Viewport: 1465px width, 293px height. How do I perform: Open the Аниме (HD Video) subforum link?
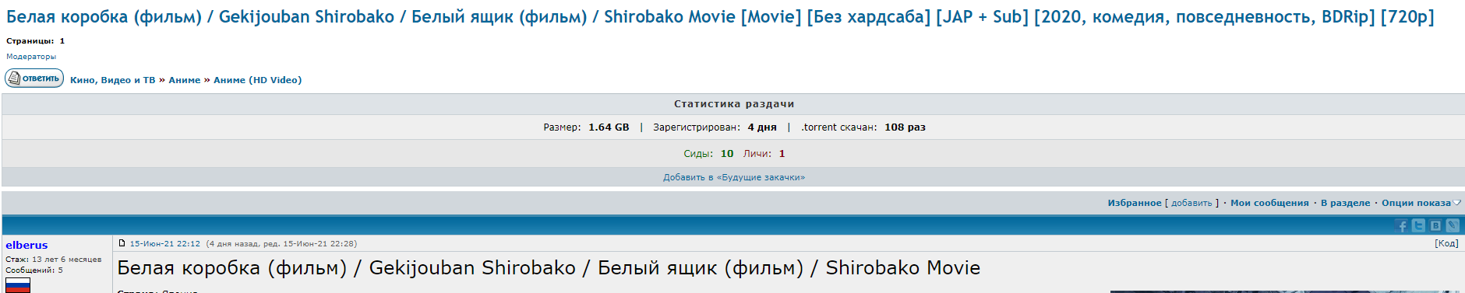[258, 80]
